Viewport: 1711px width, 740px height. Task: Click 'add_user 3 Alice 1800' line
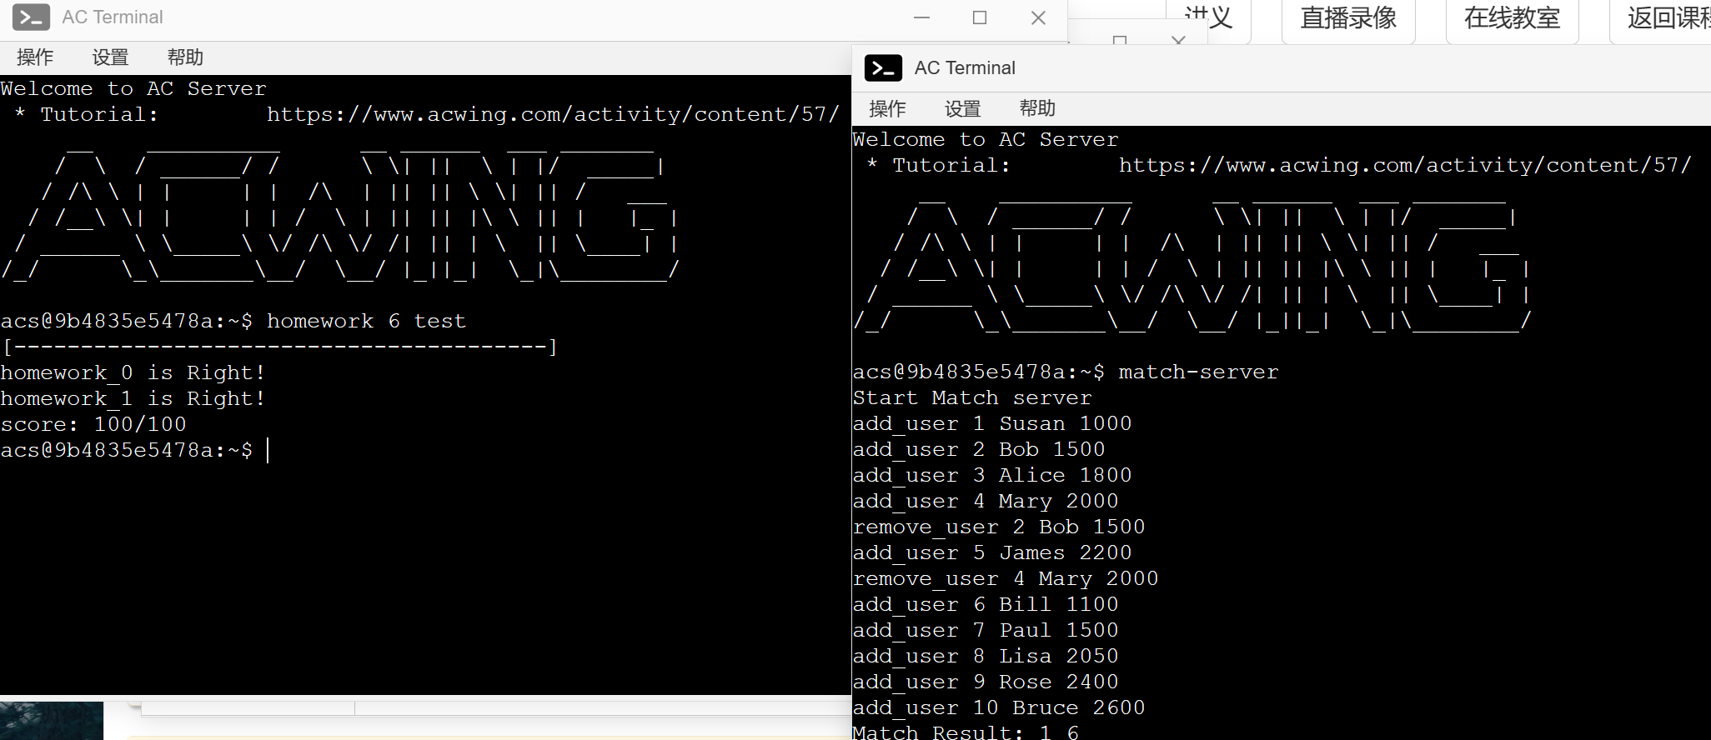pyautogui.click(x=991, y=475)
